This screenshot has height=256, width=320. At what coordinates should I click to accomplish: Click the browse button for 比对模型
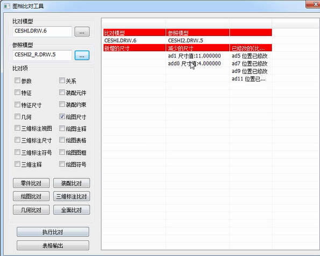click(x=82, y=32)
